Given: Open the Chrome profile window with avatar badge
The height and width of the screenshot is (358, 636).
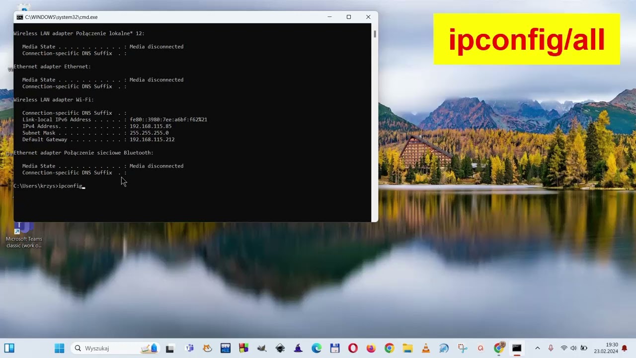Looking at the screenshot, I should click(499, 348).
